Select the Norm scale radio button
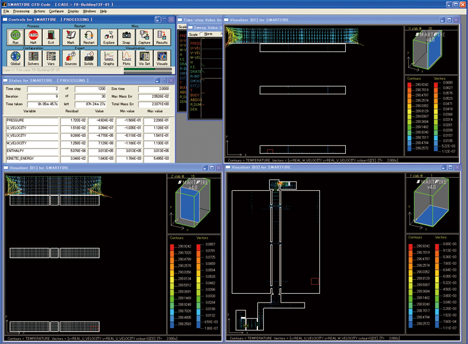The width and height of the screenshot is (468, 344). coord(201,34)
